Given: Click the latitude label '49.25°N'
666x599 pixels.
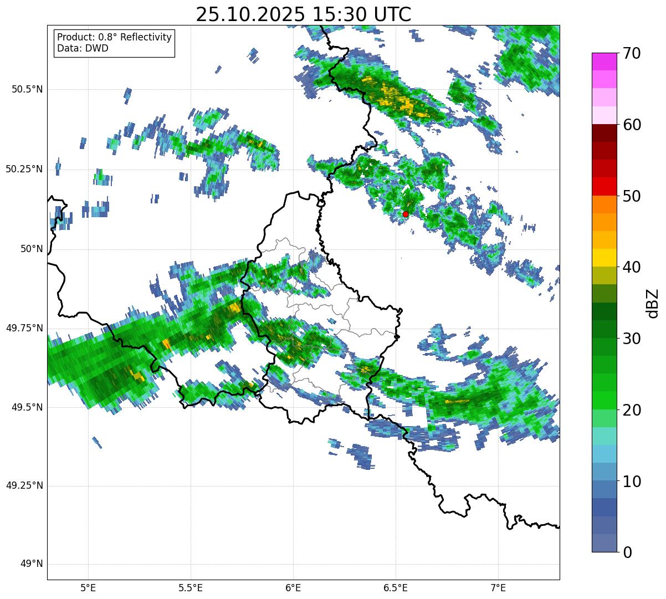Looking at the screenshot, I should tap(24, 485).
